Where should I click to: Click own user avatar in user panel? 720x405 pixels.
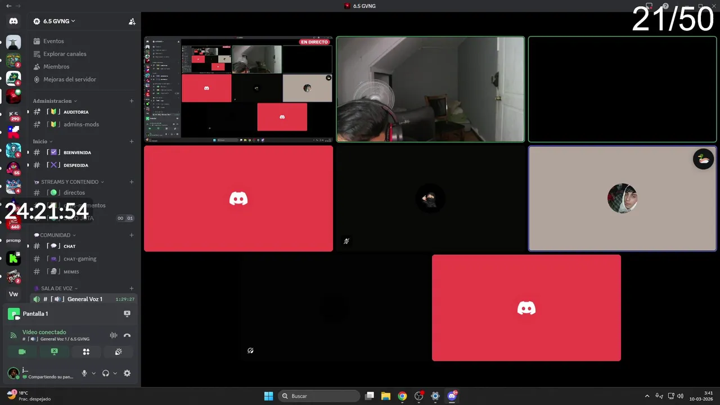pyautogui.click(x=13, y=373)
